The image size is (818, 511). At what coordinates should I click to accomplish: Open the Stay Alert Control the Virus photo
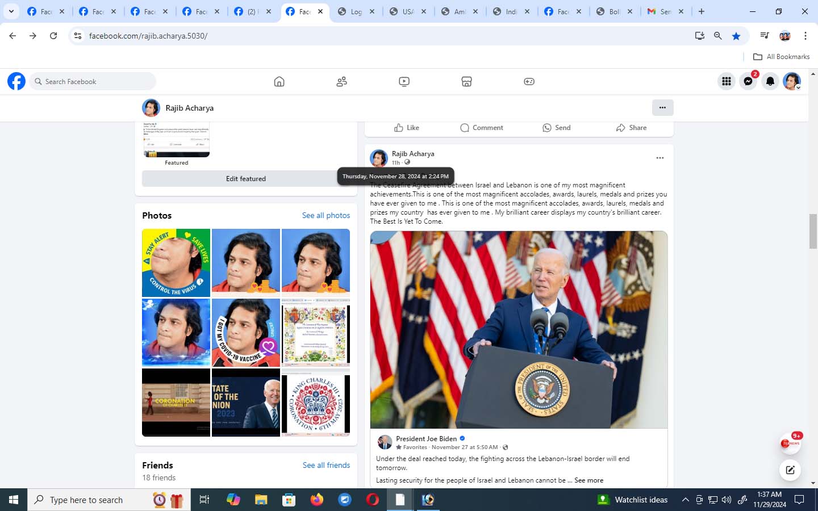(x=176, y=262)
